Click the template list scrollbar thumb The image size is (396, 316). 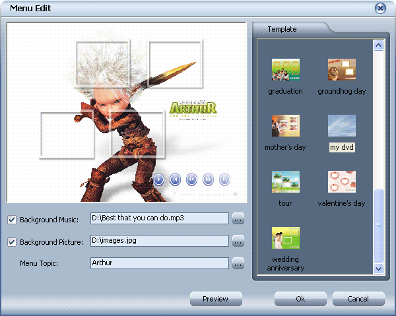coord(378,226)
